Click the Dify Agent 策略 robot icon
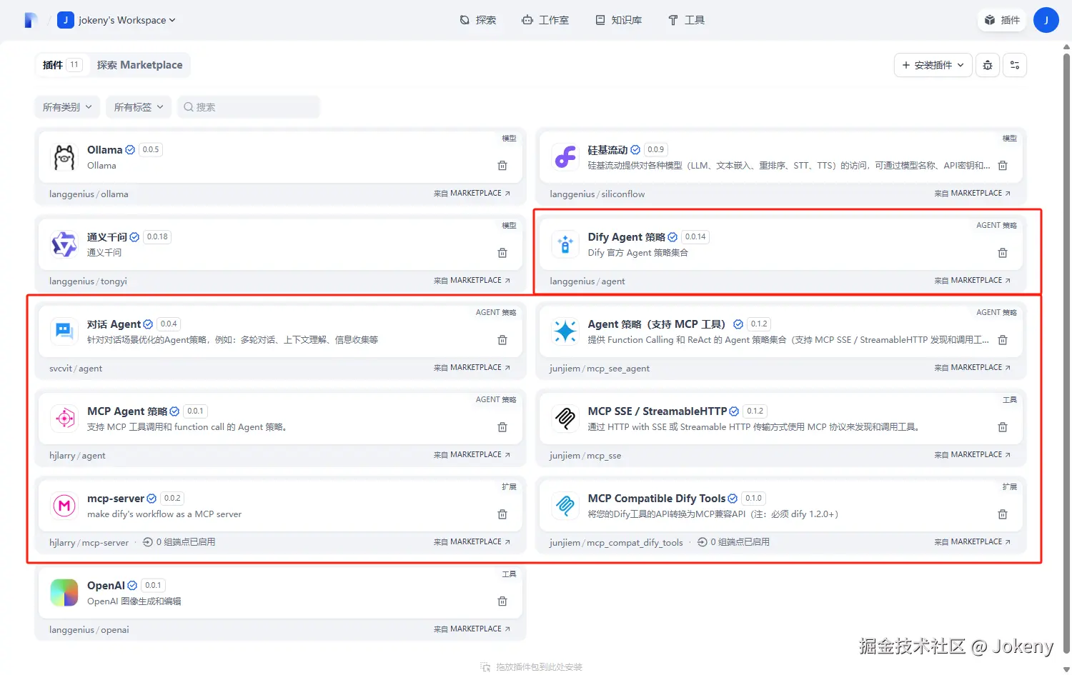1072x675 pixels. pos(565,244)
